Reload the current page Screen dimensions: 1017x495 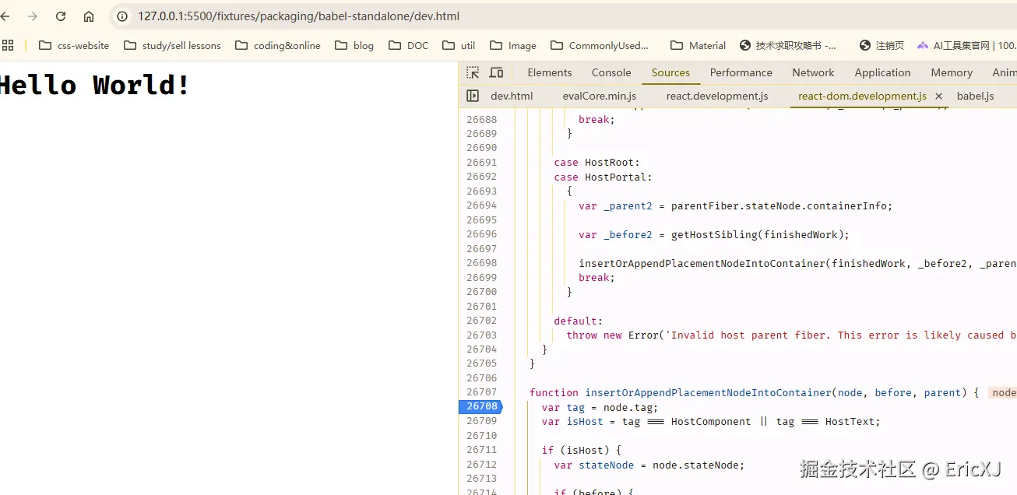pos(61,16)
